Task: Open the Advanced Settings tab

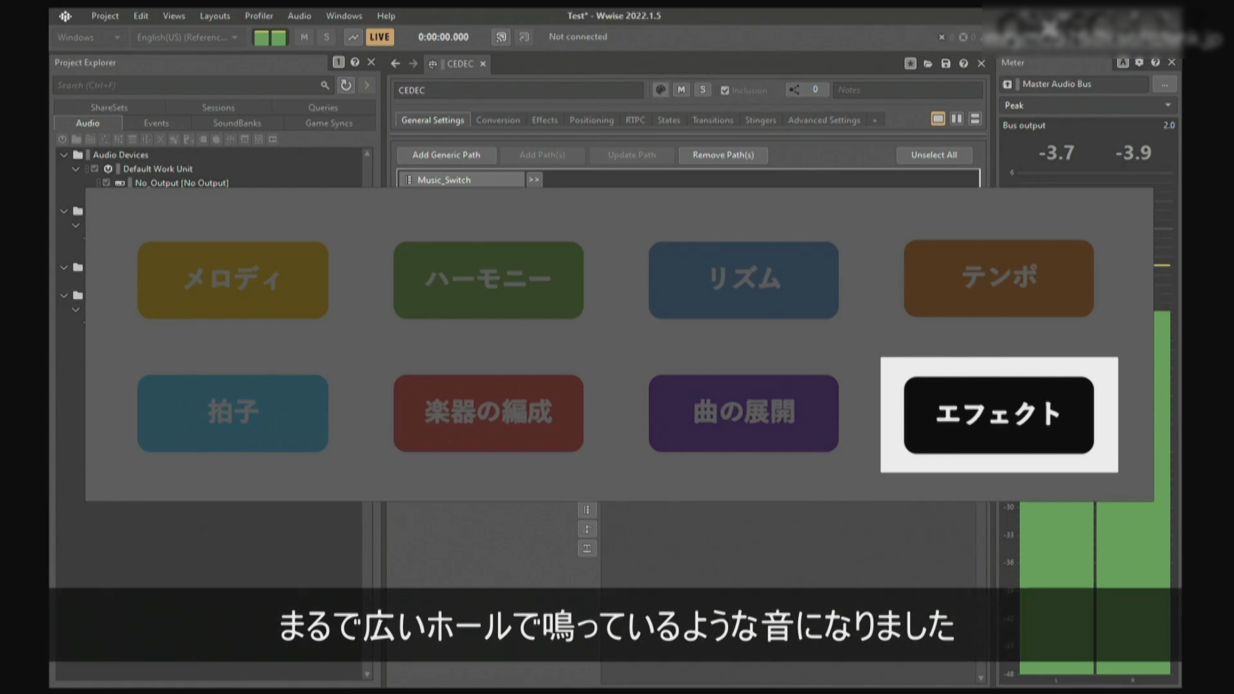Action: [x=824, y=120]
